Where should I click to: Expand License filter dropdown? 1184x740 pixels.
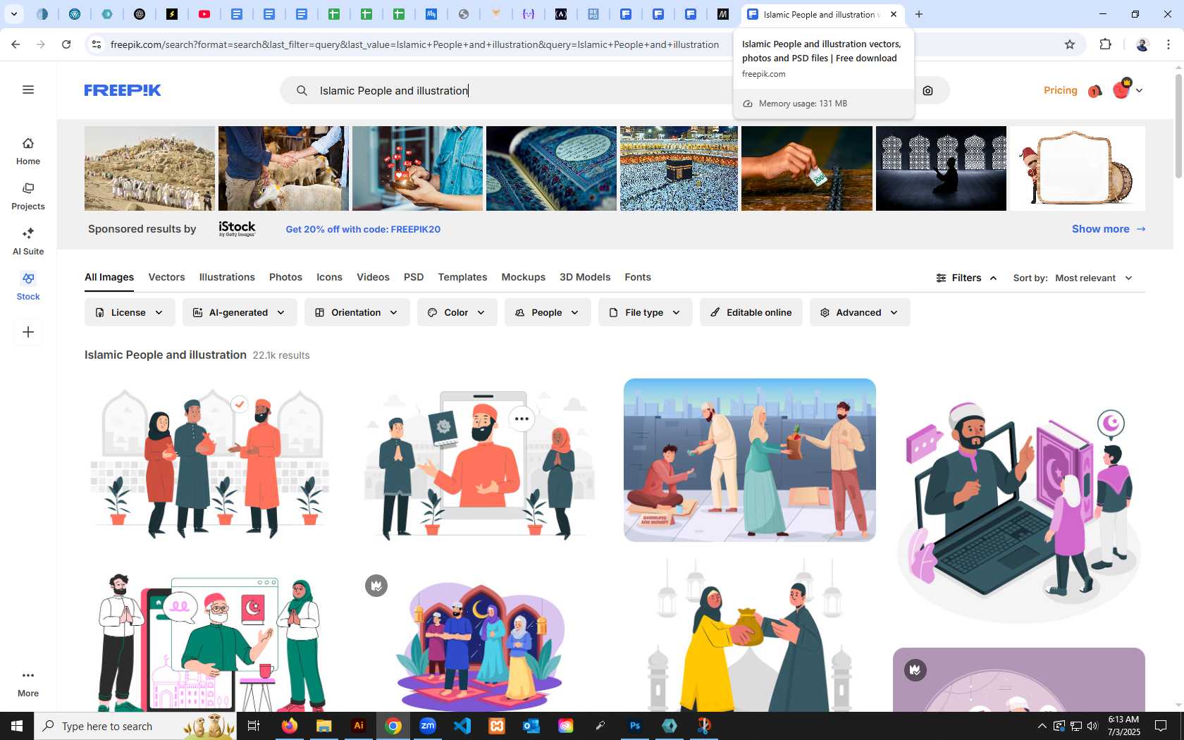pos(130,312)
